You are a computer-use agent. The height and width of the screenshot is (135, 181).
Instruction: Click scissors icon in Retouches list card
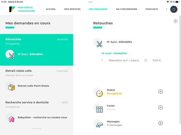pyautogui.click(x=11, y=56)
